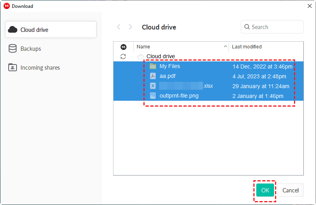Select the My Files folder
The image size is (316, 205).
[x=169, y=66]
